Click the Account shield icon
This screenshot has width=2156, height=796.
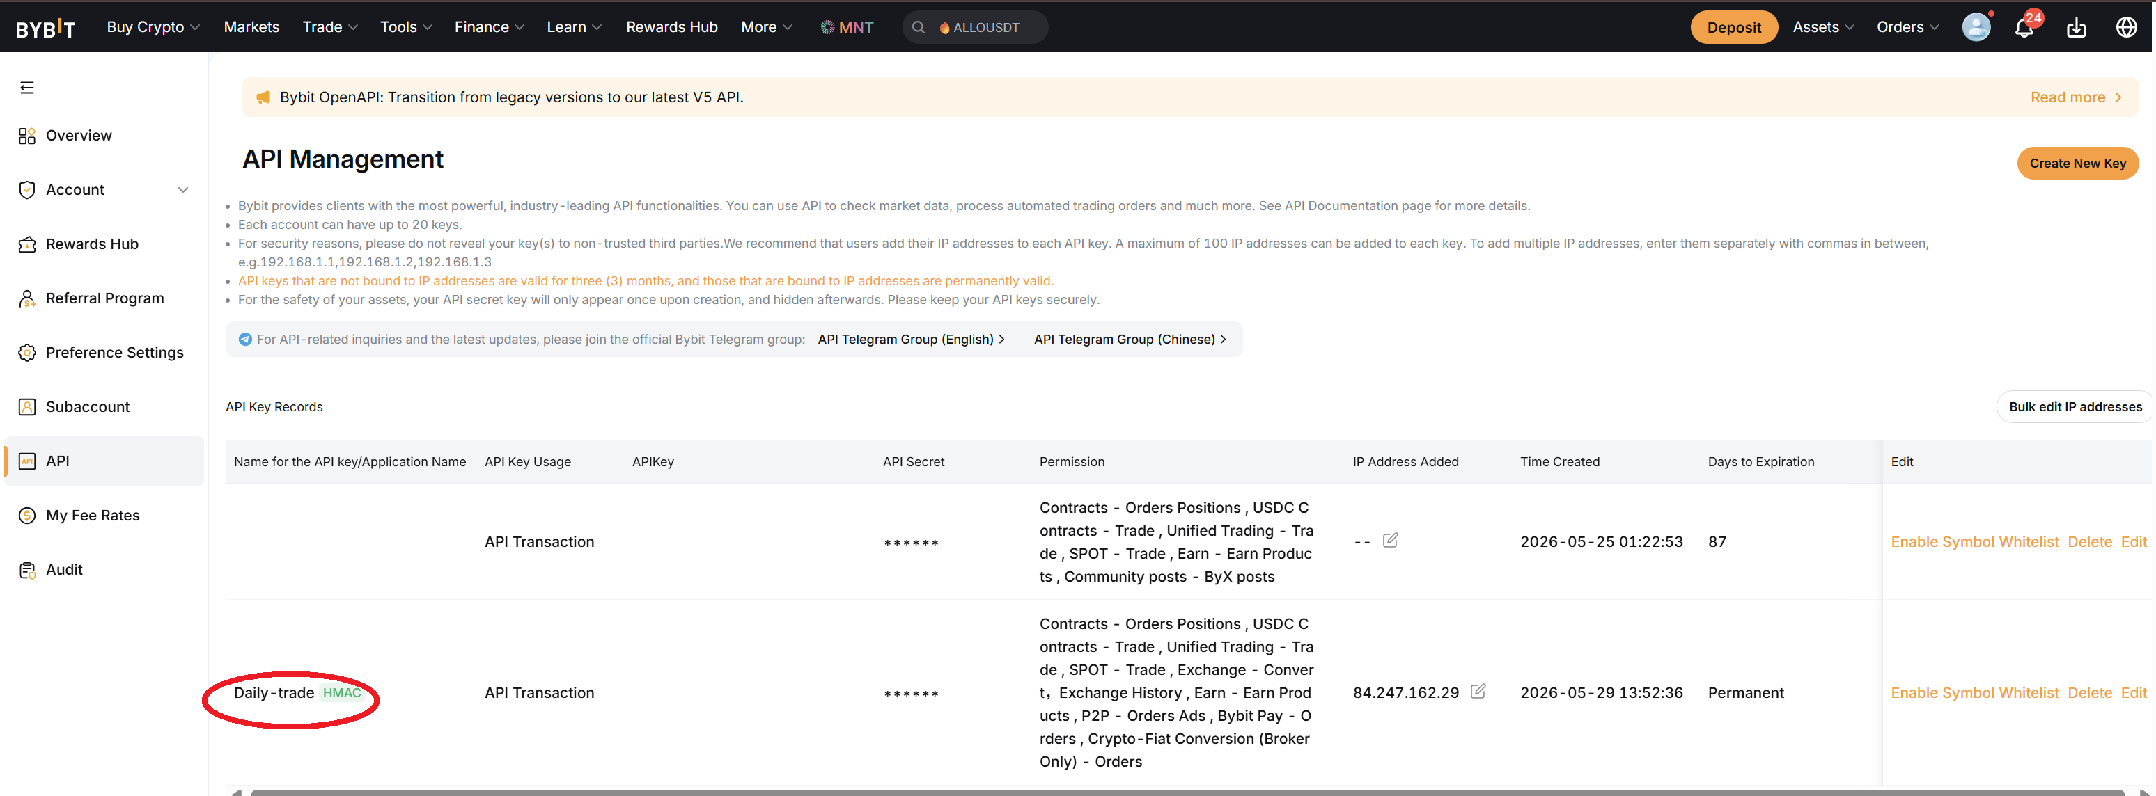(x=26, y=190)
